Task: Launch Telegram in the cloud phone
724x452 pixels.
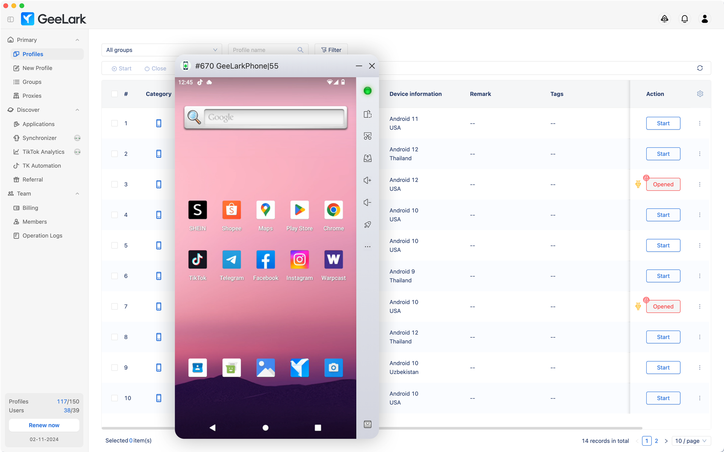Action: pyautogui.click(x=232, y=260)
